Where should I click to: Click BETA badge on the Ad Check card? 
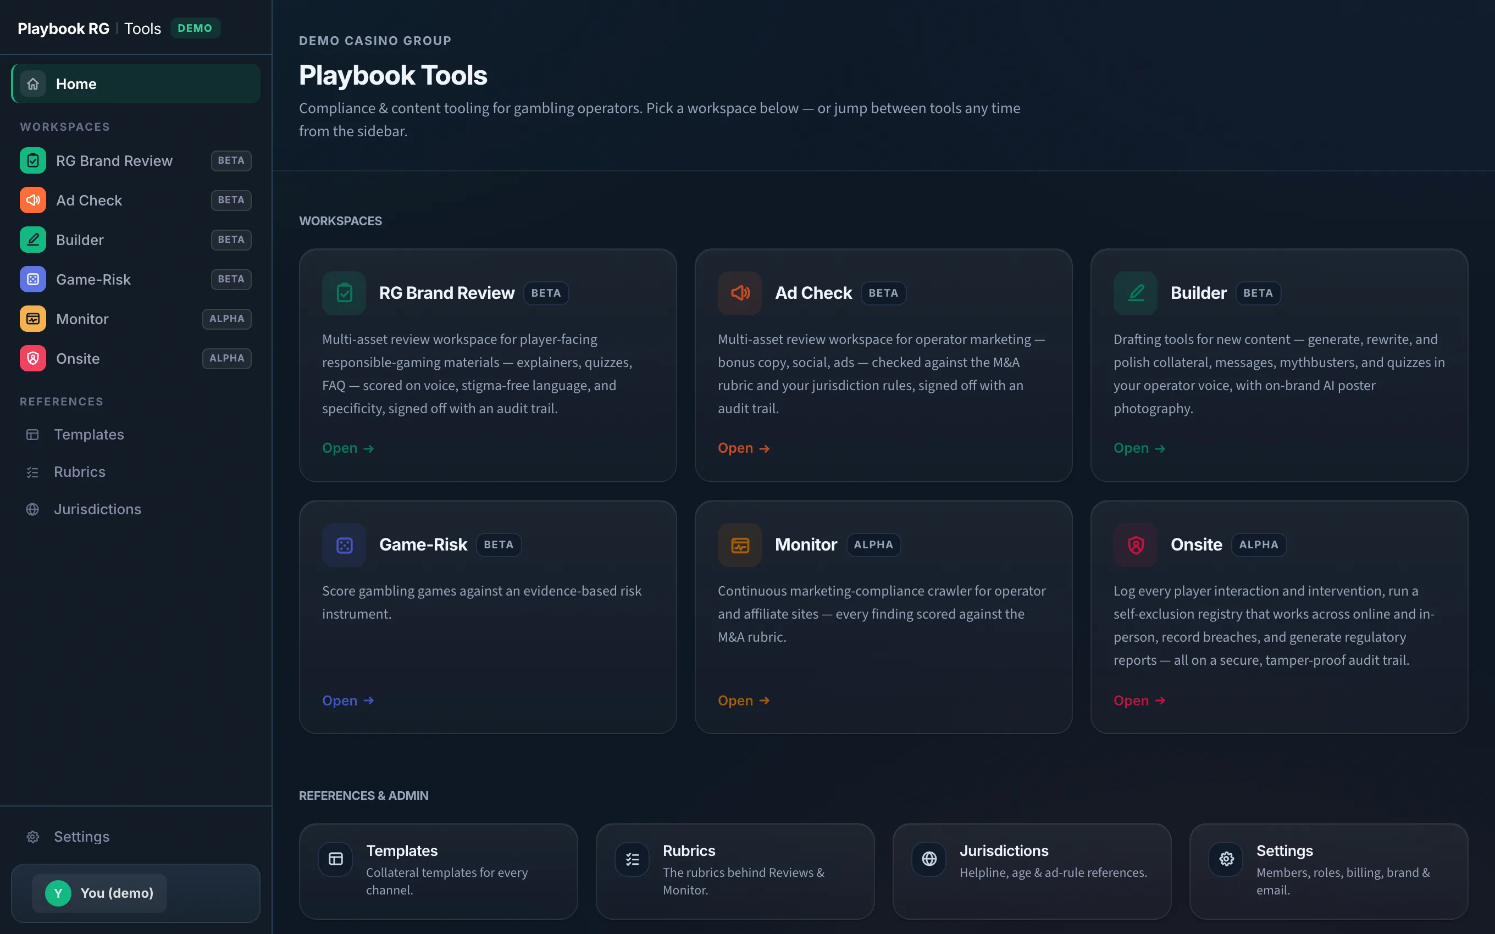coord(883,293)
